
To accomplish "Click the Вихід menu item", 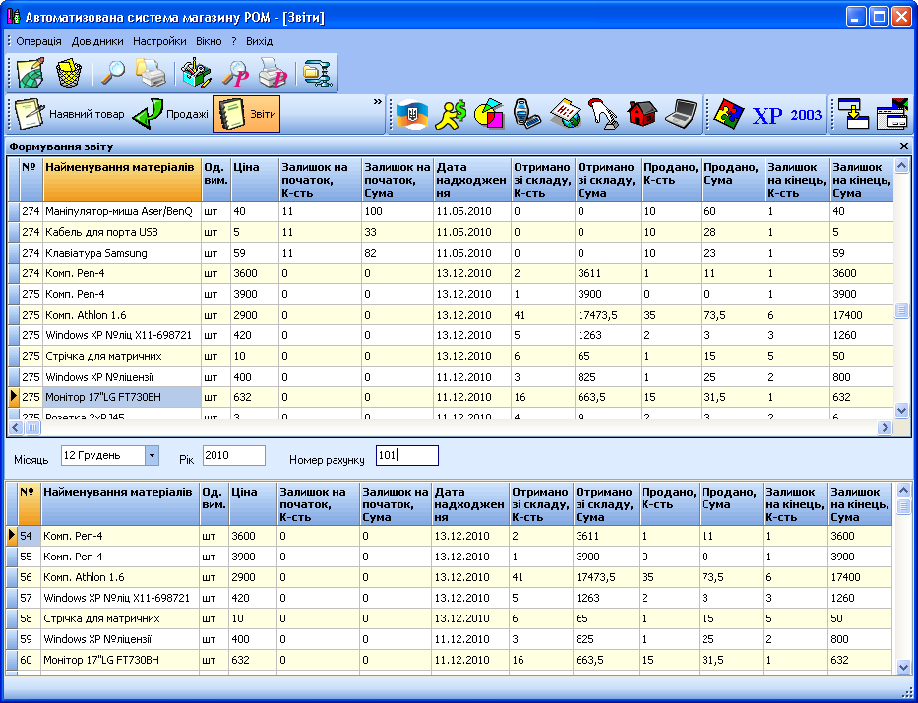I will [260, 41].
